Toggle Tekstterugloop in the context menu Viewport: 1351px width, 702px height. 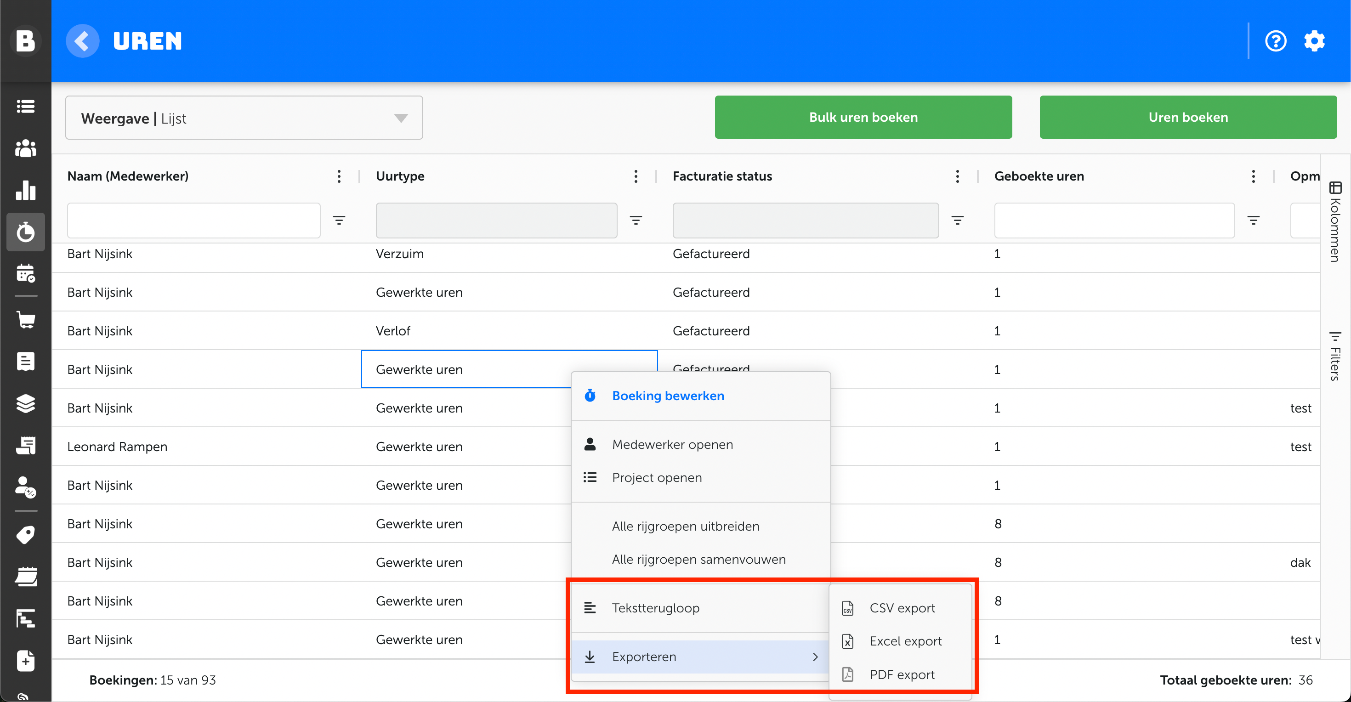pyautogui.click(x=701, y=608)
